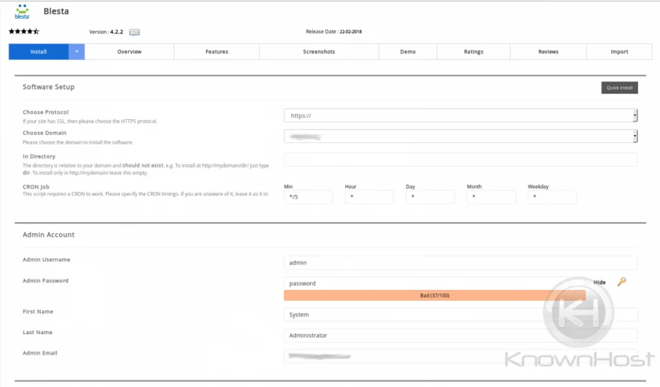Screen dimensions: 660x387
Task: Open the Install button dropdown arrow
Action: click(77, 52)
